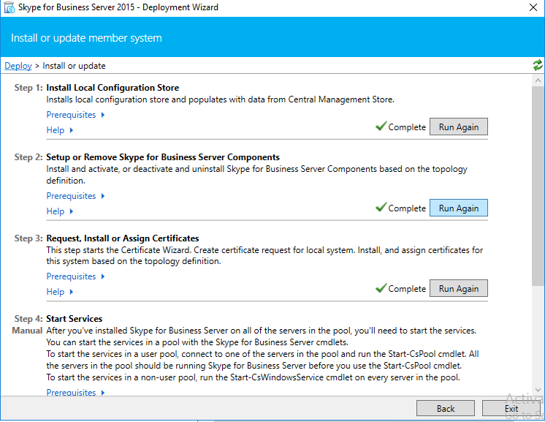Expand Help under Step 2

(x=60, y=211)
